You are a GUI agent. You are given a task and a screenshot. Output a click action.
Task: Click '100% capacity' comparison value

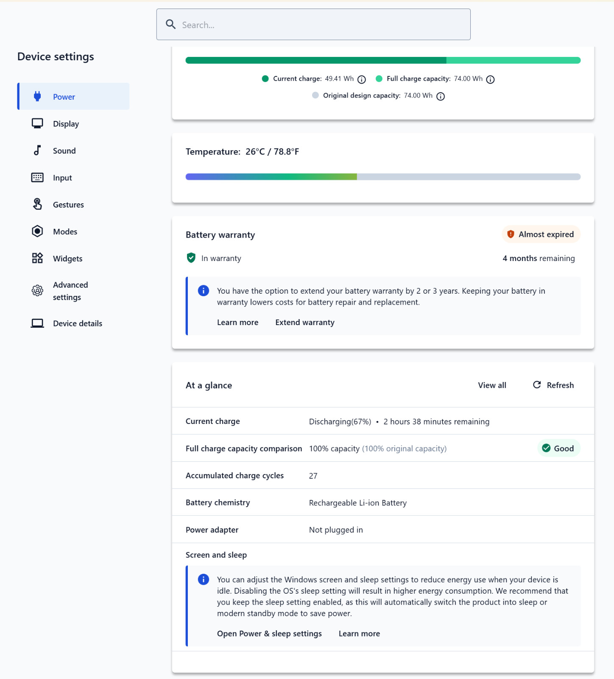coord(334,449)
